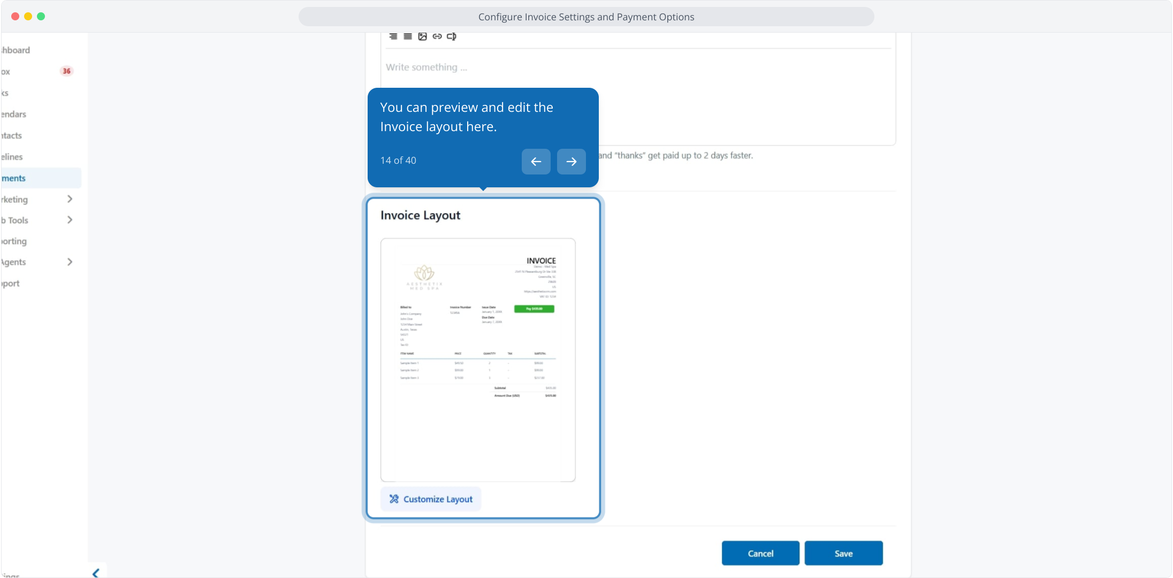Click the invoice layout preview thumbnail
This screenshot has height=578, width=1173.
tap(478, 360)
